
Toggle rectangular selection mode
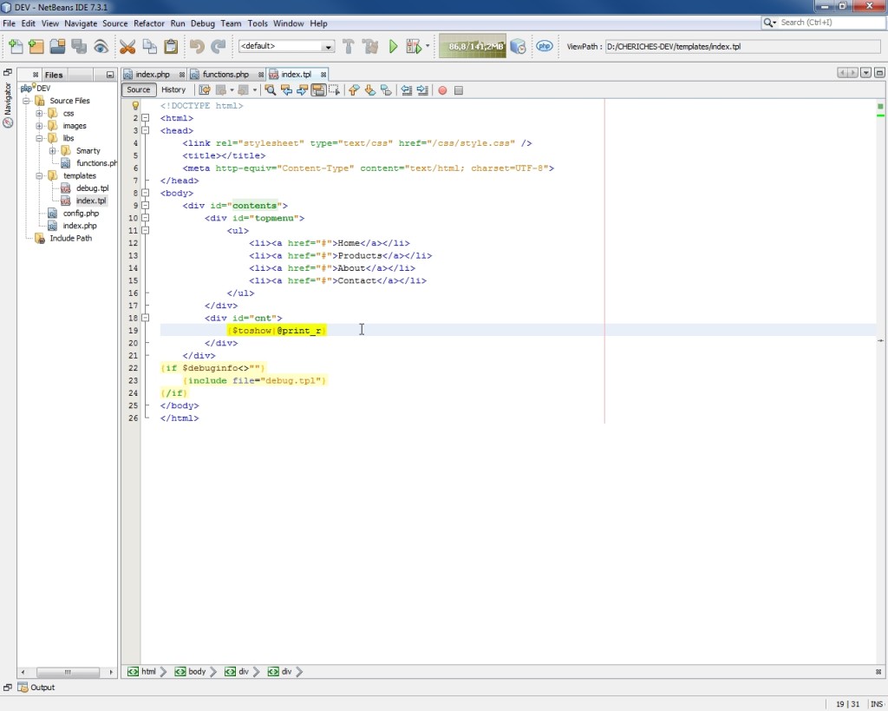[335, 90]
